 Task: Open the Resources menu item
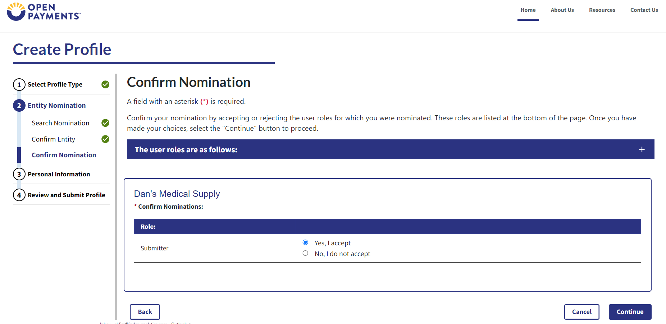click(x=602, y=10)
